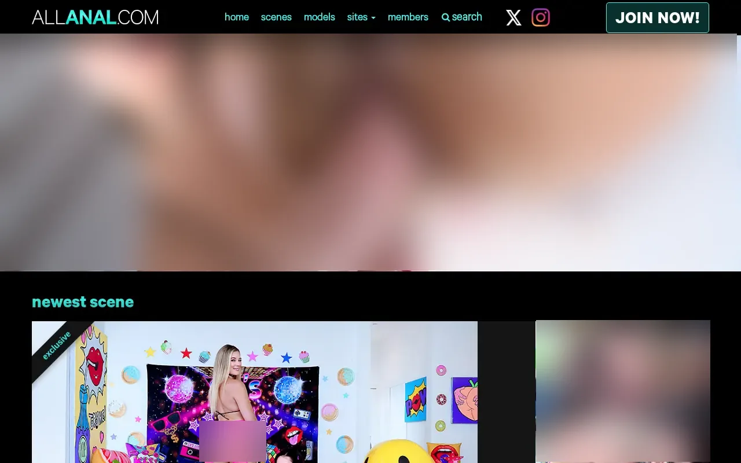Image resolution: width=741 pixels, height=463 pixels.
Task: Open the blurred thumbnail beside the newest scene
Action: 623,391
